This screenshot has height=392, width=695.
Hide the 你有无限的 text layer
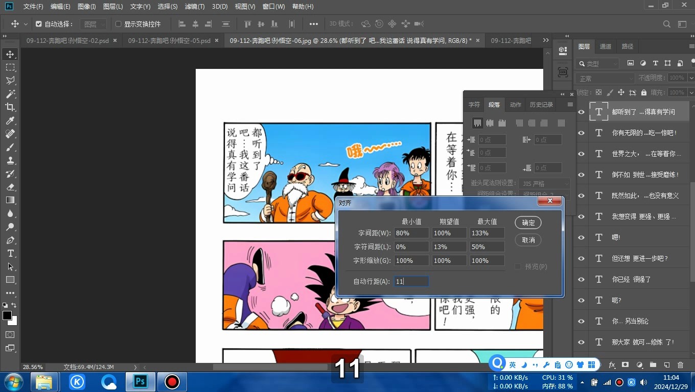(581, 133)
